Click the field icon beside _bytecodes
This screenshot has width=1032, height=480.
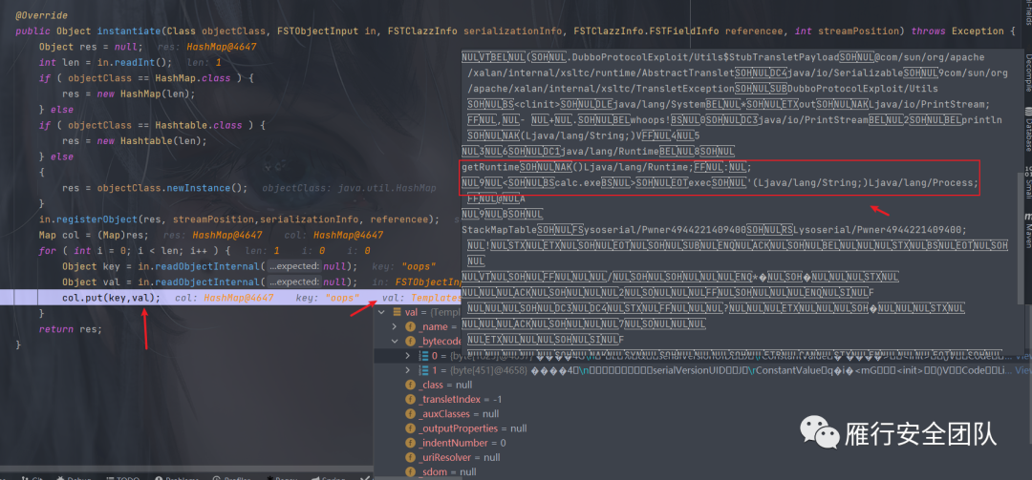tap(410, 342)
